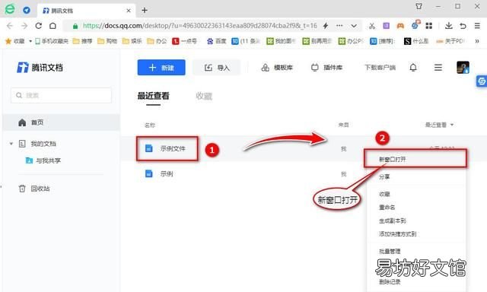Viewport: 487px width, 292px height.
Task: Click the blue floating side widget icon
Action: pyautogui.click(x=482, y=81)
